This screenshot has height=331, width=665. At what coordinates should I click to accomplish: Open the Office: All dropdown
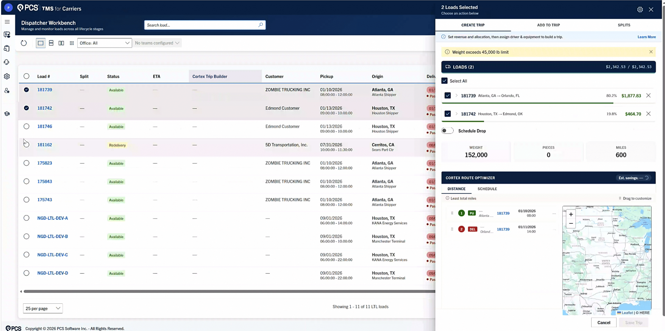(x=105, y=43)
